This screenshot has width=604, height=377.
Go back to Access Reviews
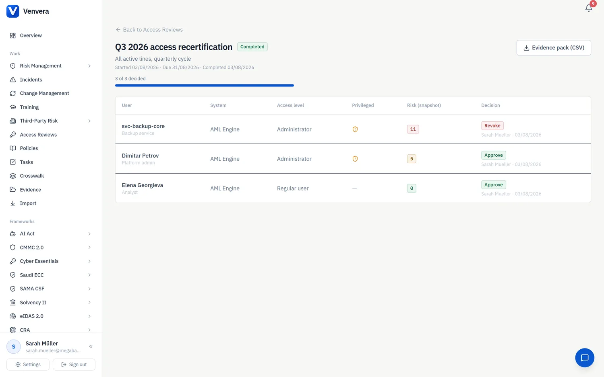149,30
